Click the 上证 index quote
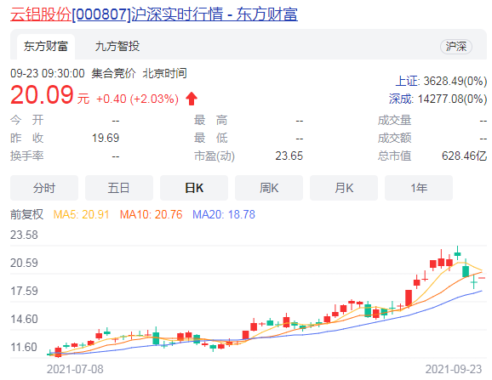Image resolution: width=492 pixels, height=380 pixels. pyautogui.click(x=441, y=81)
